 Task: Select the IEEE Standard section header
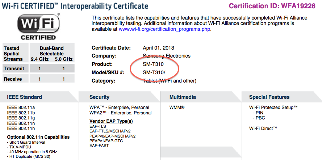pos(25,97)
